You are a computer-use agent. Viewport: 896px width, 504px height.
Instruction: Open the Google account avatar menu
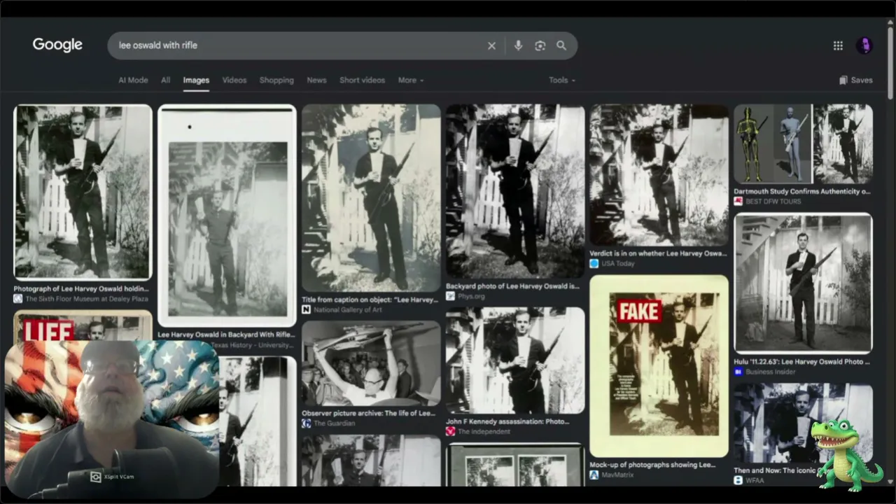coord(864,45)
